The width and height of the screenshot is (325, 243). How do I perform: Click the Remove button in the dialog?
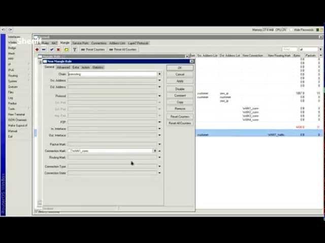pyautogui.click(x=180, y=109)
